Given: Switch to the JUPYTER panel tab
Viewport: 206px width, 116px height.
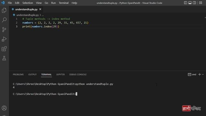Looking at the screenshot, I should coord(61,74).
